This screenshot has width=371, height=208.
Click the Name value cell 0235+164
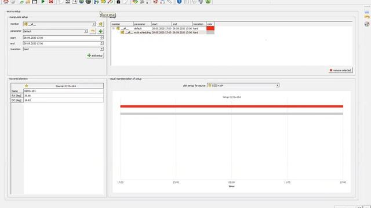63,91
